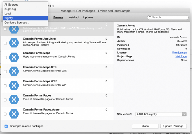This screenshot has height=134, width=192.
Task: Select the Xamarin.Forms.Maps.WPF package title
Action: (x=40, y=81)
